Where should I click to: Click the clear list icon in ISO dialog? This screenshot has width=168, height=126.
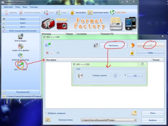tap(52, 53)
